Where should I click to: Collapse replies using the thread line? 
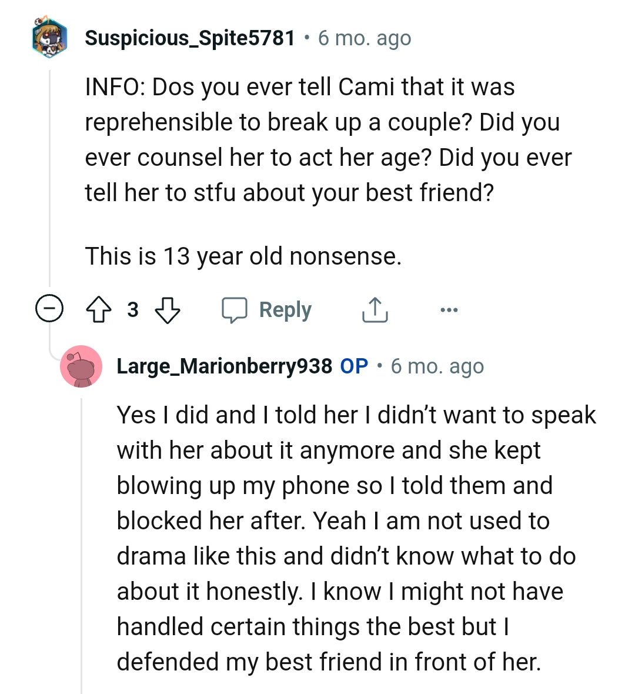pos(50,176)
